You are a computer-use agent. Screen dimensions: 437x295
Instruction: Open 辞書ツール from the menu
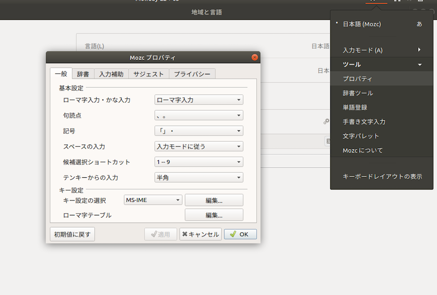pos(381,93)
